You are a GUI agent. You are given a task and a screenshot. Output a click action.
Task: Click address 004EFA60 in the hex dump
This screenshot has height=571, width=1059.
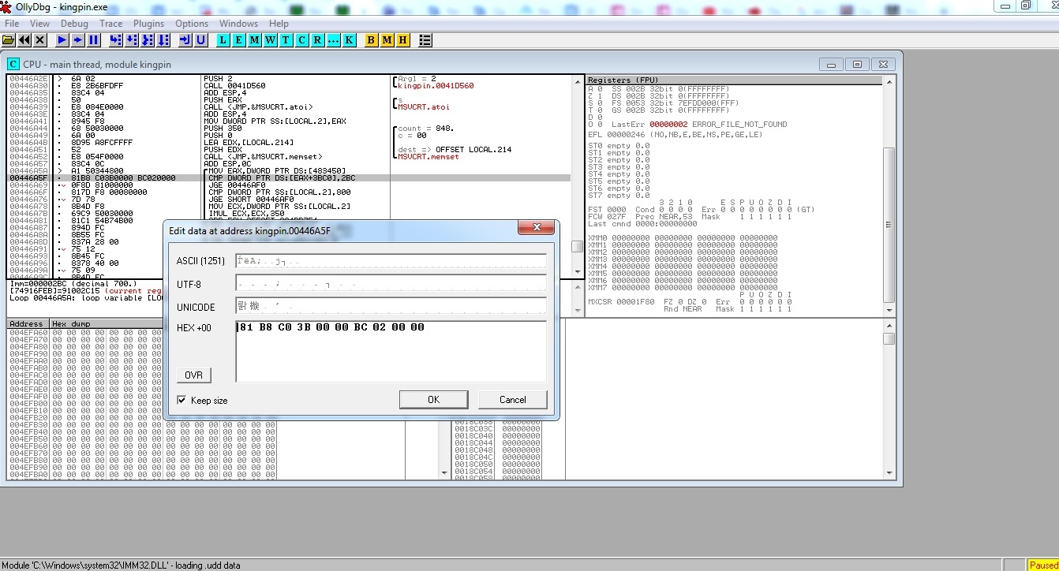tap(28, 333)
